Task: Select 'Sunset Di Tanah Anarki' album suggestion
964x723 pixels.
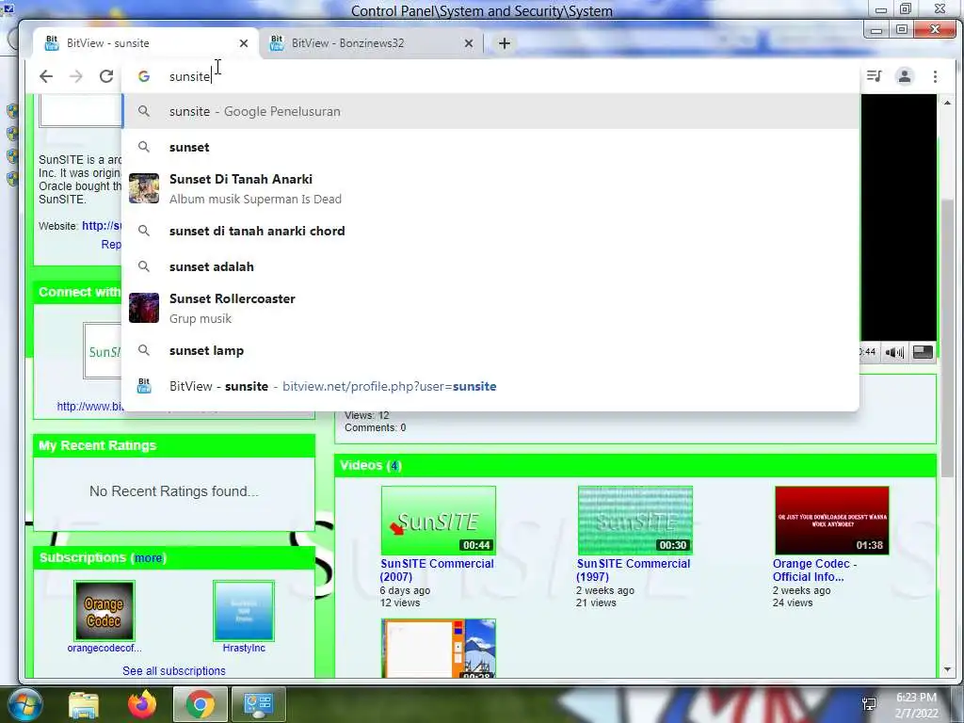Action: (491, 188)
